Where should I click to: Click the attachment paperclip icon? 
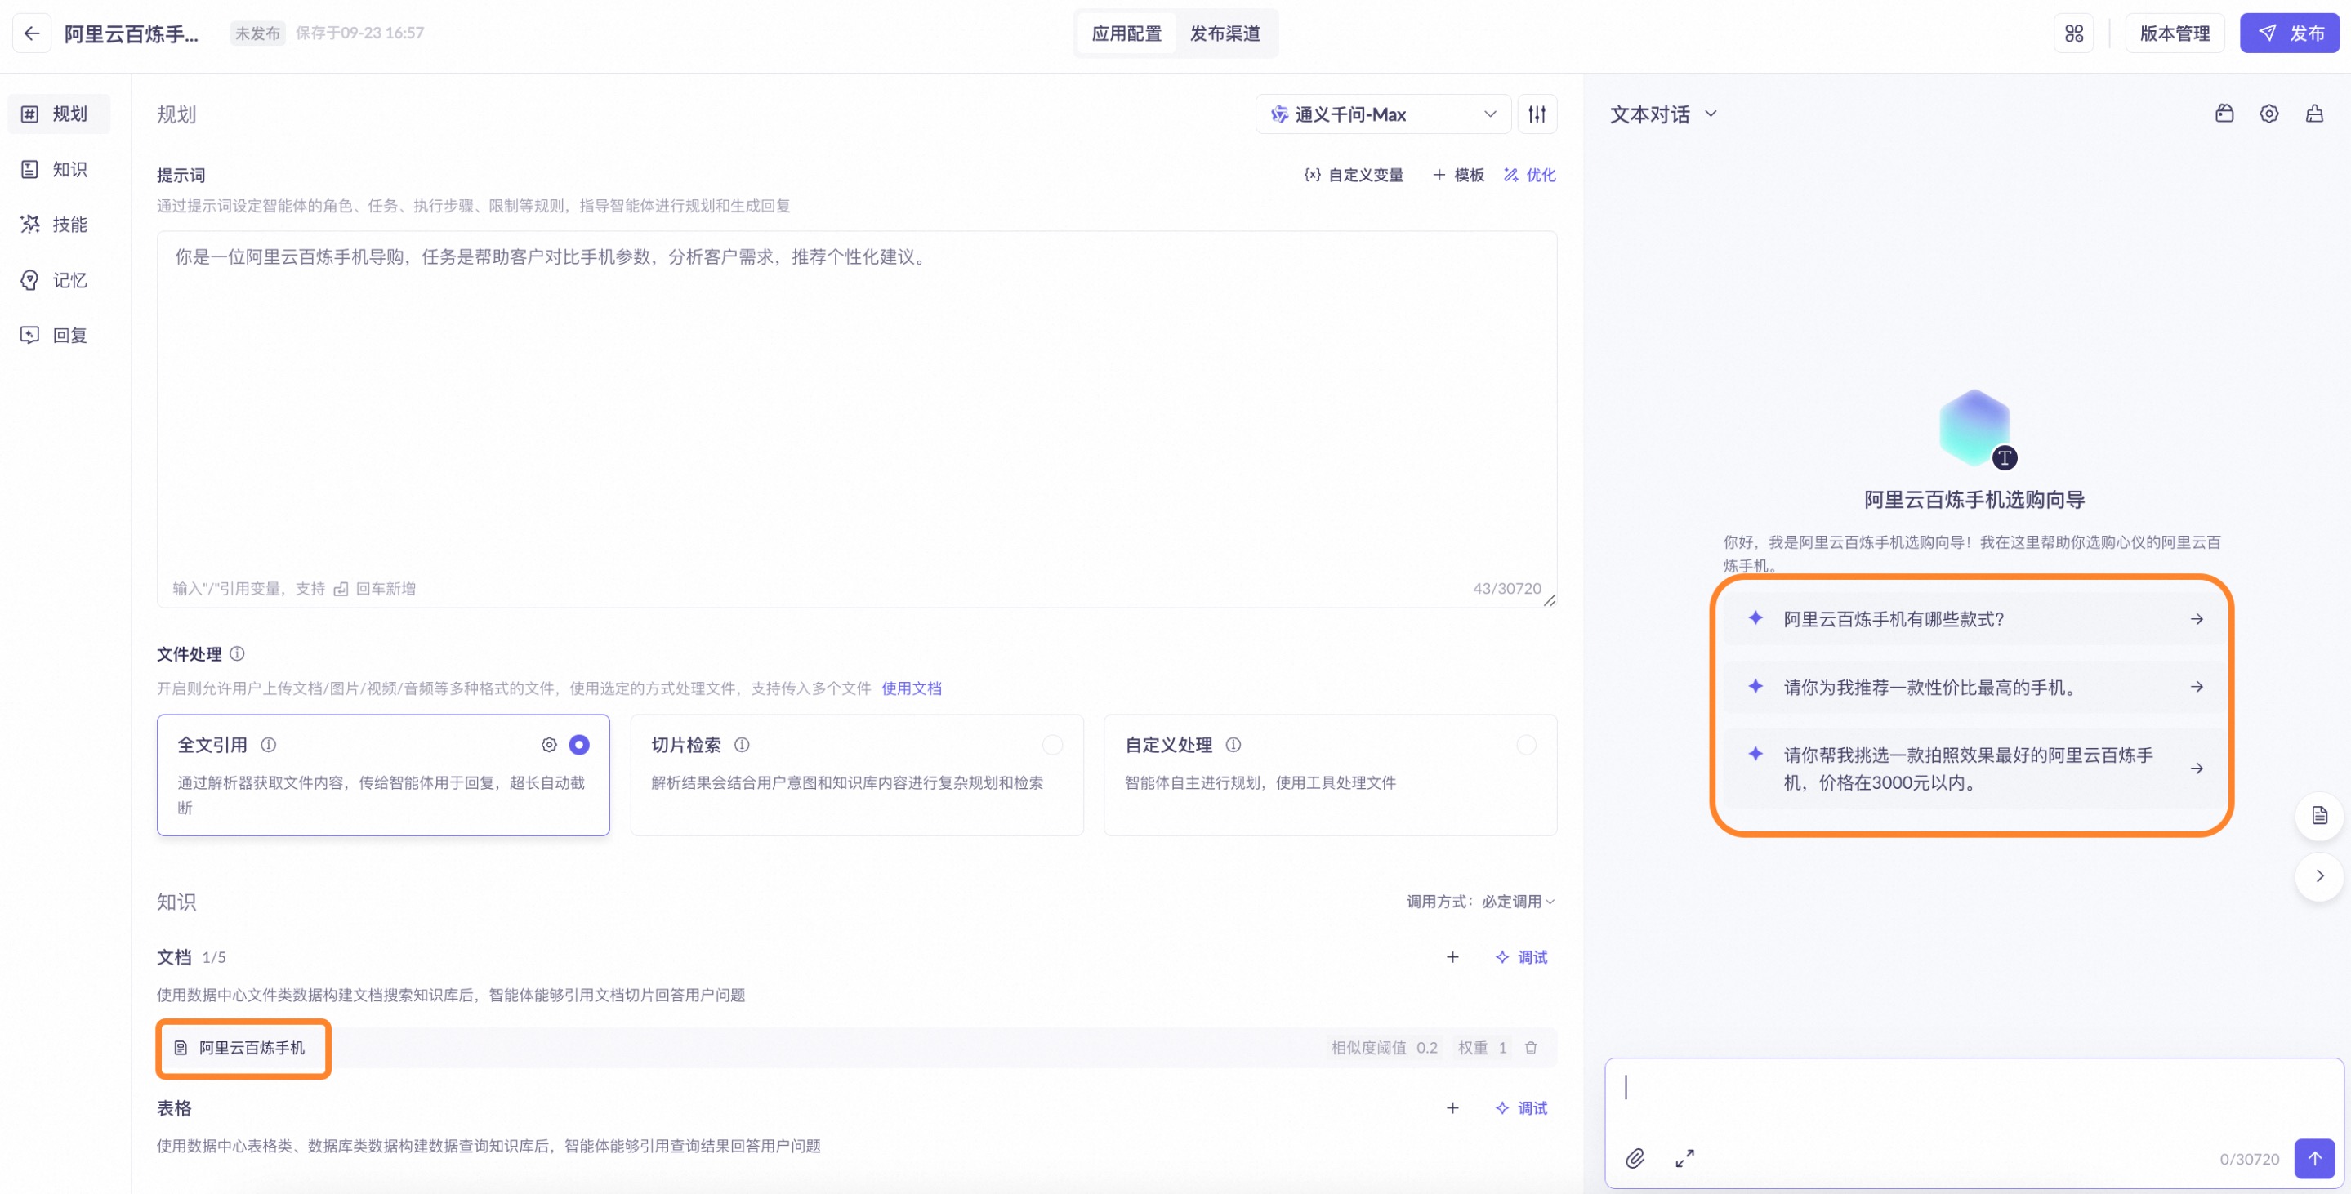pos(1635,1158)
